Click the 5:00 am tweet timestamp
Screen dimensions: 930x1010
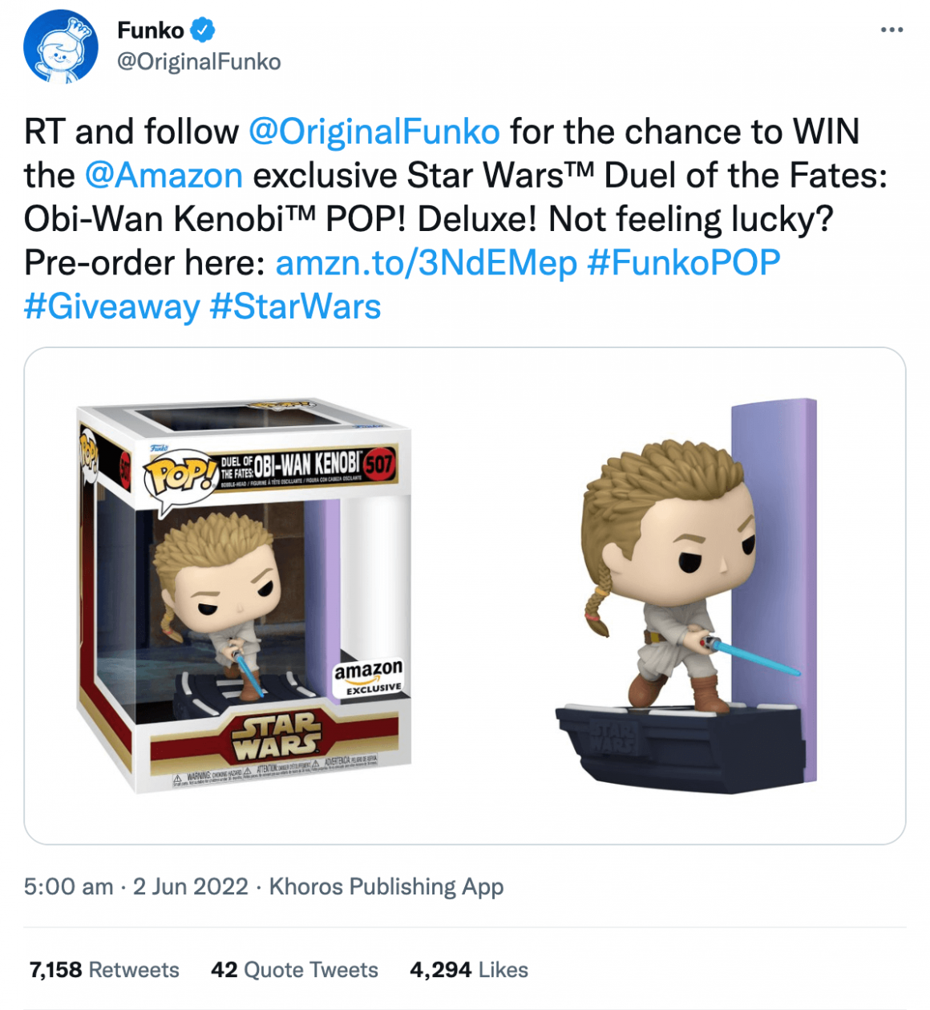tap(68, 886)
